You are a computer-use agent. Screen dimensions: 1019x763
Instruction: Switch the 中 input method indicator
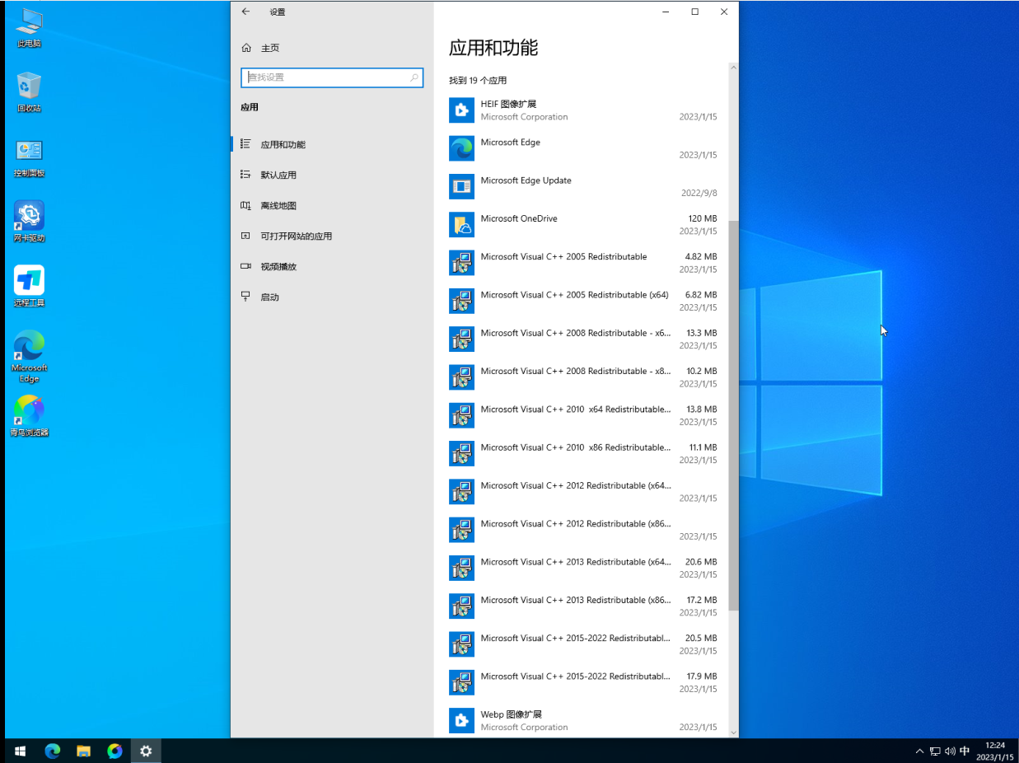(x=965, y=751)
